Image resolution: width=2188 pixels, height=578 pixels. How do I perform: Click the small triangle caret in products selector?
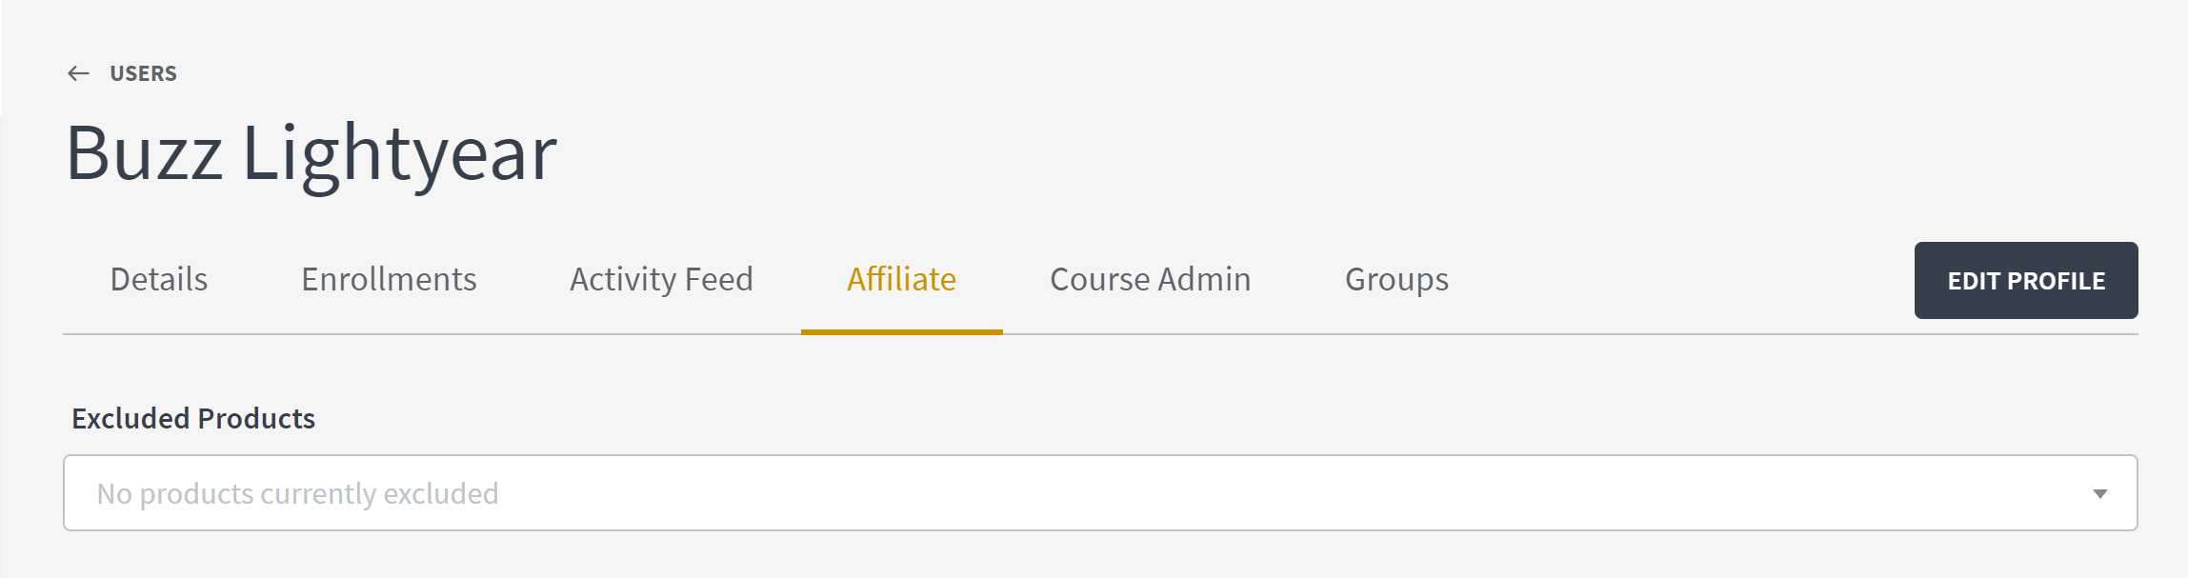[2099, 493]
